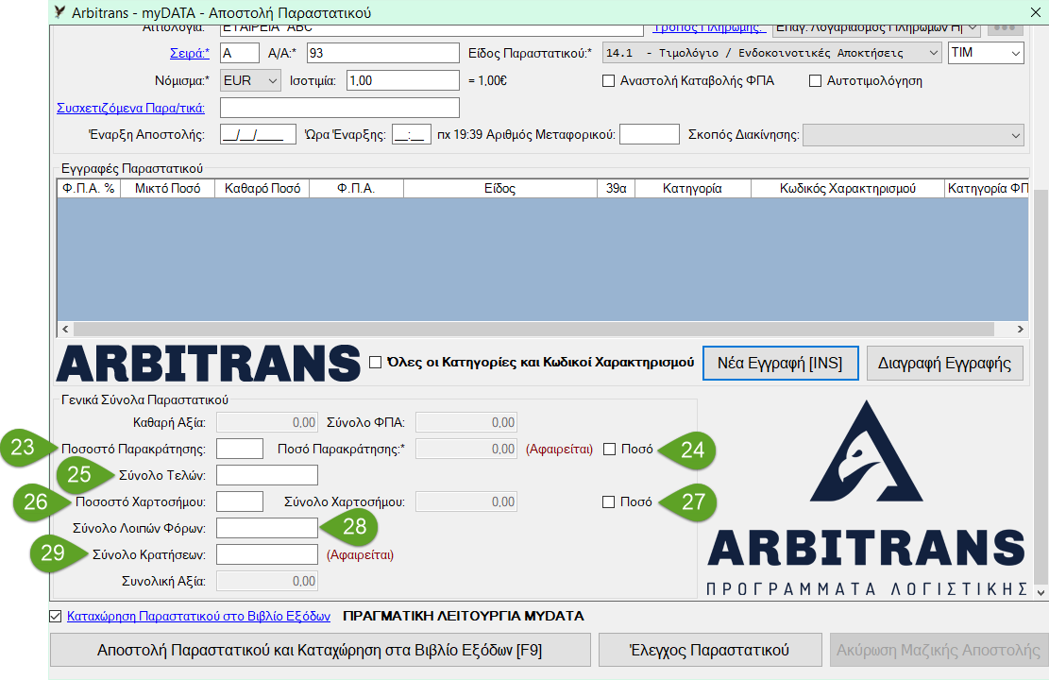Image resolution: width=1049 pixels, height=680 pixels.
Task: Click the Αιτιολογία text field
Action: pos(431,29)
